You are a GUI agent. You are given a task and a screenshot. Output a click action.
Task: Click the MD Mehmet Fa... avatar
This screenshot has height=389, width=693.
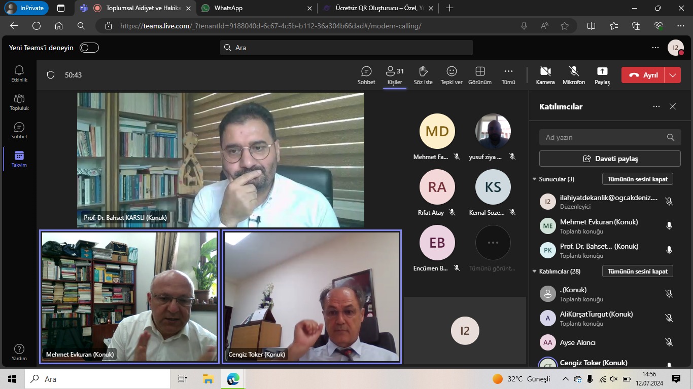tap(437, 131)
